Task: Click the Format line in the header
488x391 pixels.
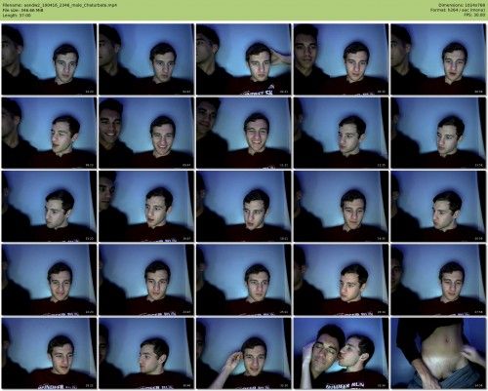Action: click(458, 10)
